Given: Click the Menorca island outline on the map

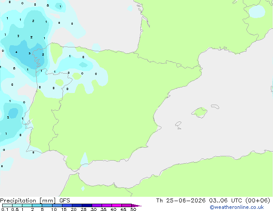Looking at the screenshot, I should tap(215, 106).
